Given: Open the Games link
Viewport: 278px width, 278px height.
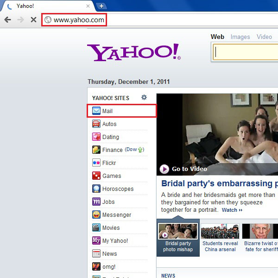Looking at the screenshot, I should pos(112,176).
